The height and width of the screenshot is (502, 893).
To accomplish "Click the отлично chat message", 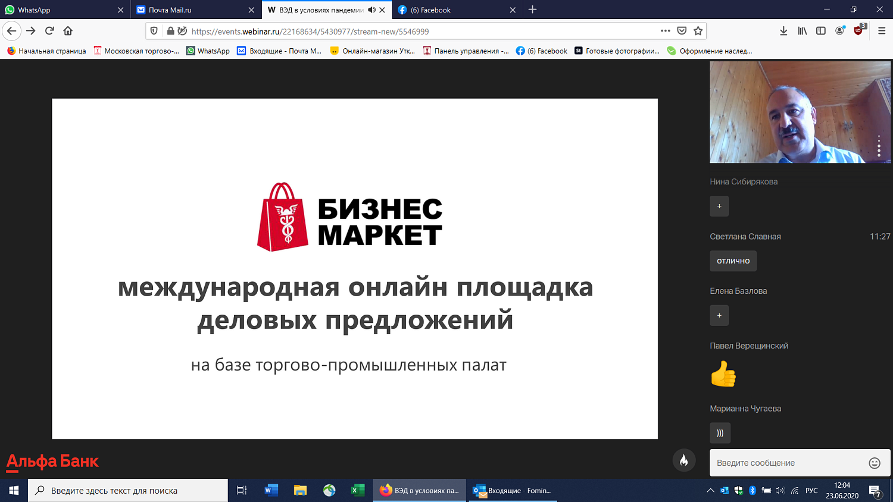I will 733,261.
